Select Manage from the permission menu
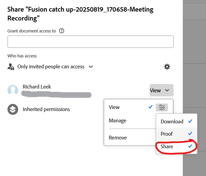 118,121
